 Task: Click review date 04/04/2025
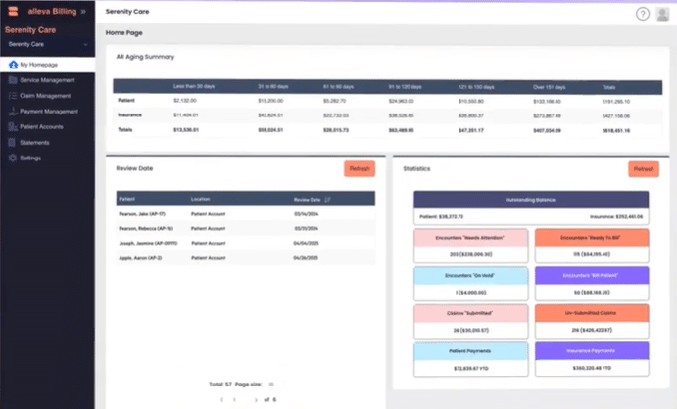[306, 243]
